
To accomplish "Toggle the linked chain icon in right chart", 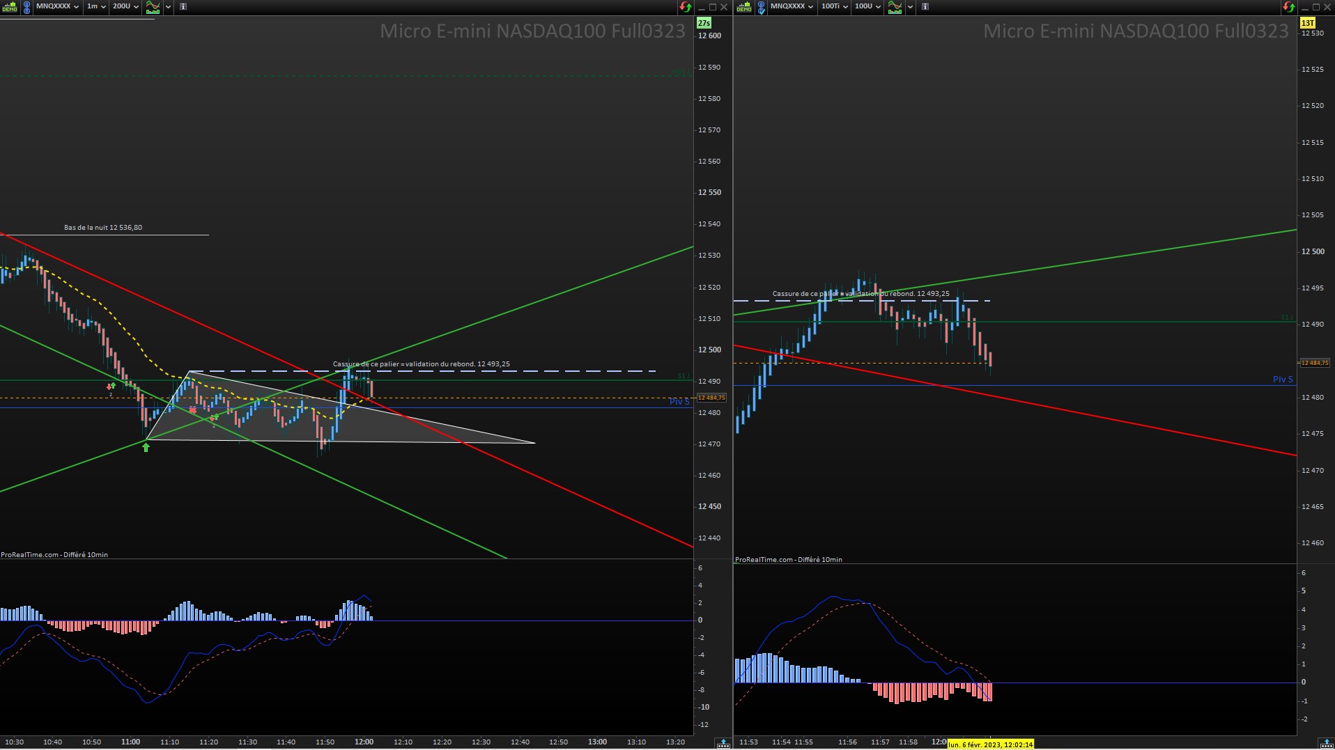I will coord(761,7).
